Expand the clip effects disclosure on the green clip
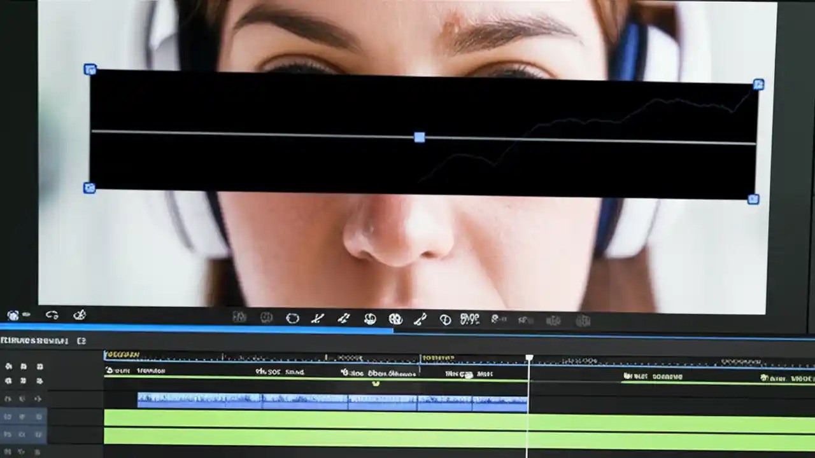The width and height of the screenshot is (815, 458). pyautogui.click(x=375, y=384)
